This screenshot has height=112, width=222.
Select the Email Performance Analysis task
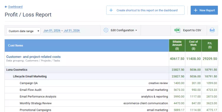pyautogui.click(x=38, y=97)
